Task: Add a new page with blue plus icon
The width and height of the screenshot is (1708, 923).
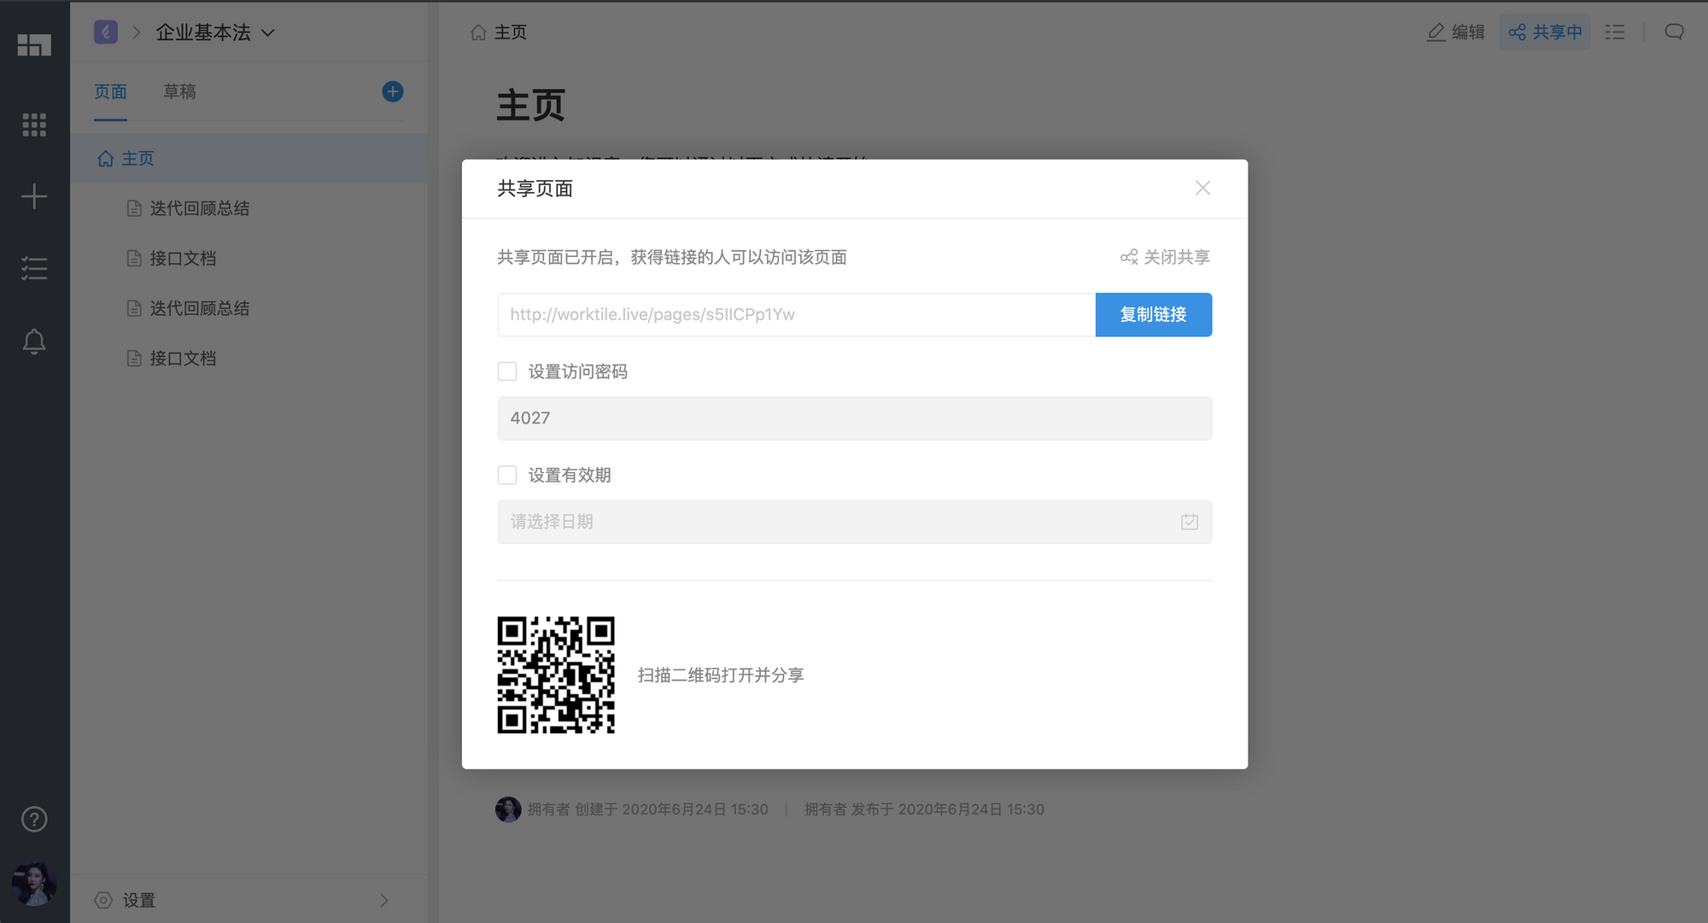Action: pos(393,91)
